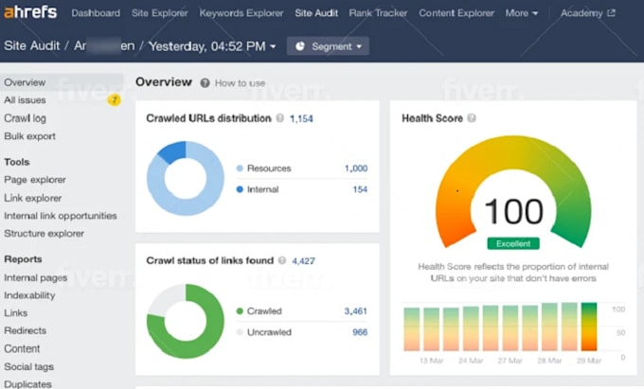Viewport: 644px width, 389px height.
Task: Go to Site Explorer
Action: (x=159, y=13)
